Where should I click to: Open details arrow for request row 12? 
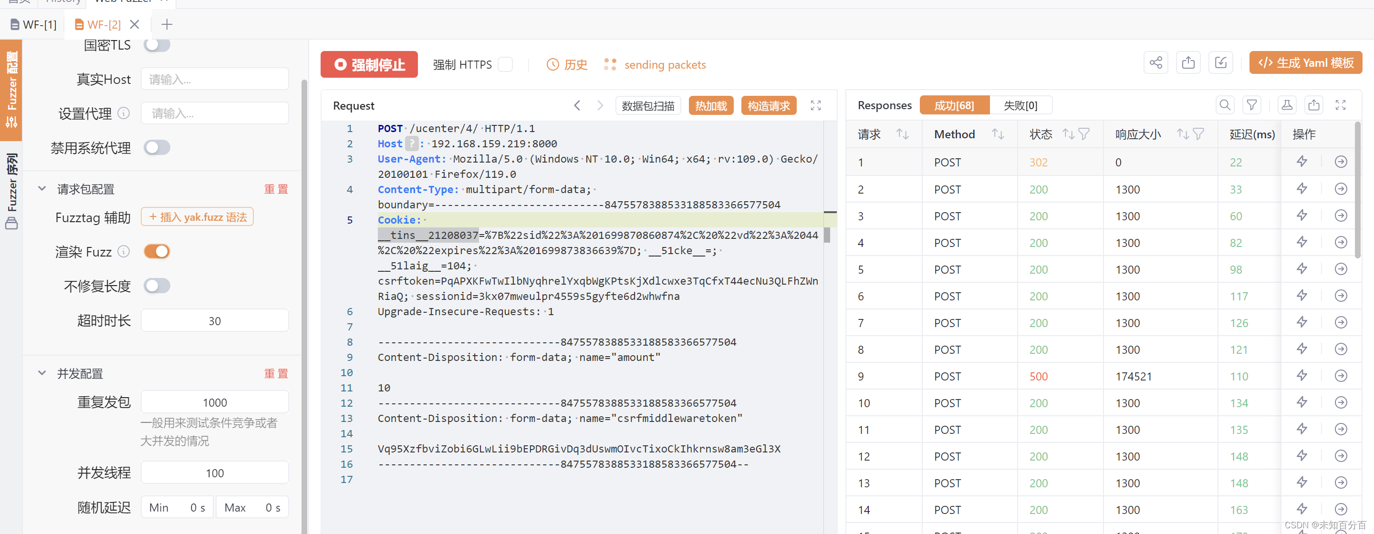point(1341,456)
